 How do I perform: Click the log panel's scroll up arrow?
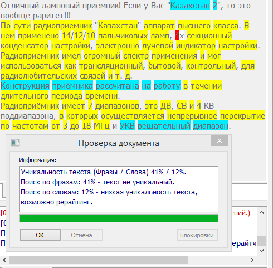point(261,212)
